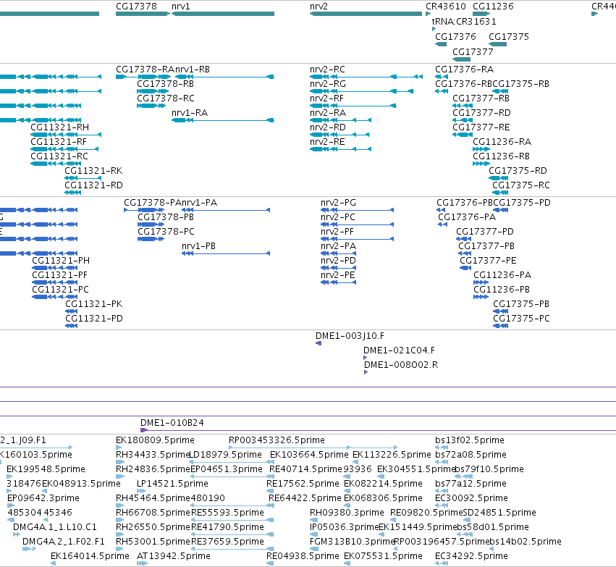The image size is (616, 567).
Task: Click transcript CG17376-RA
Action: pyautogui.click(x=442, y=77)
